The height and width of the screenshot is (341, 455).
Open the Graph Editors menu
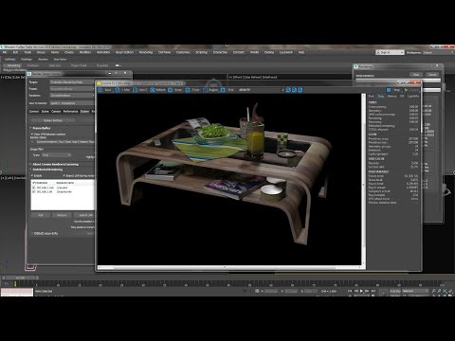(124, 52)
